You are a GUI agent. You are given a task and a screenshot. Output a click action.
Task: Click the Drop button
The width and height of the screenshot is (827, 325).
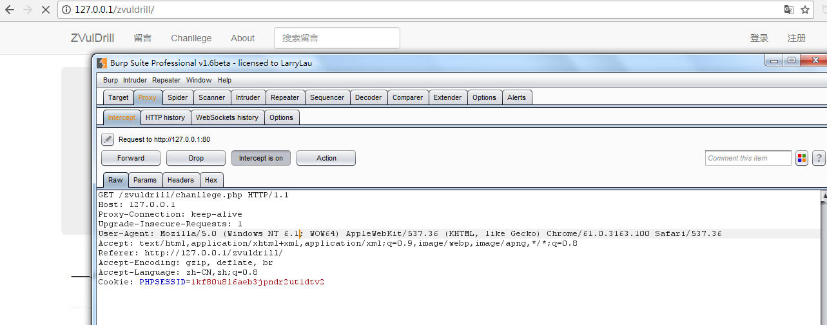click(196, 158)
